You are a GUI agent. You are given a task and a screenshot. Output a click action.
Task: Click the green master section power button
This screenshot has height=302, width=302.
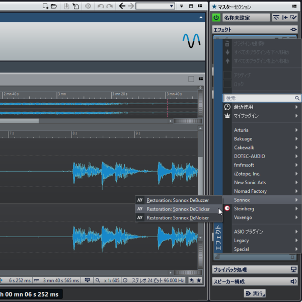coord(216,18)
